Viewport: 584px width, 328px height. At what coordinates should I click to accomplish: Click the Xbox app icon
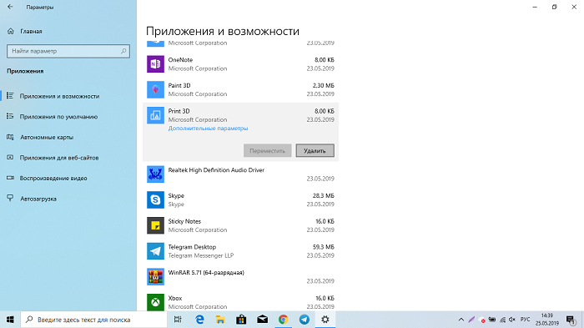tap(155, 302)
